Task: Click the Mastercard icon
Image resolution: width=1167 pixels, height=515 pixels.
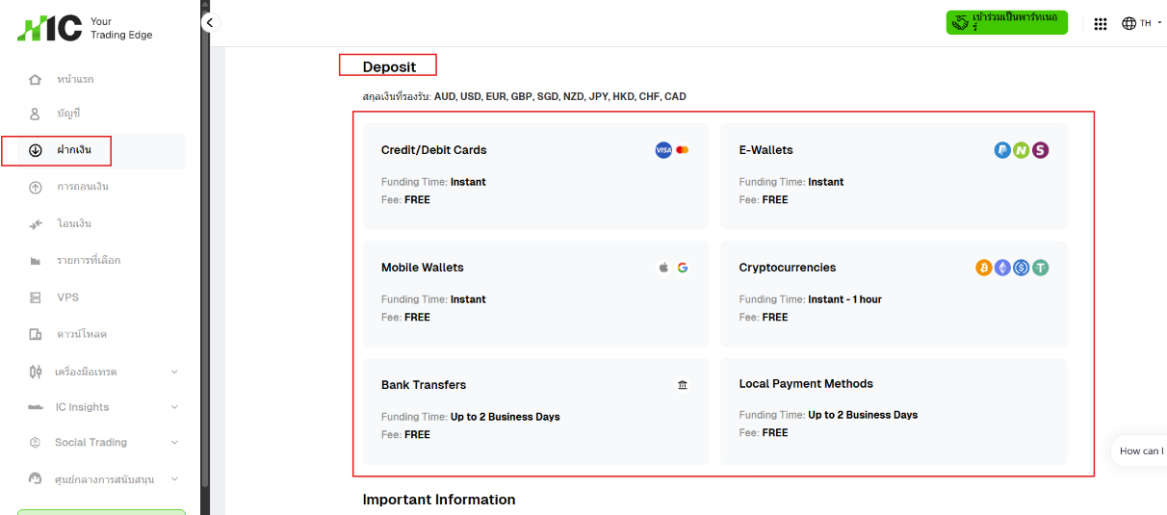Action: (683, 150)
